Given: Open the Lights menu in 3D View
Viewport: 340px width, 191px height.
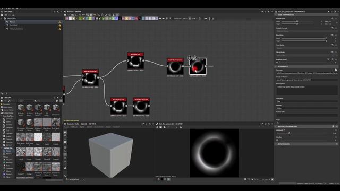Looking at the screenshot, I should 82,127.
